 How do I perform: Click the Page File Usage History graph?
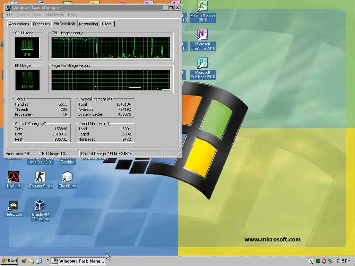click(x=111, y=80)
